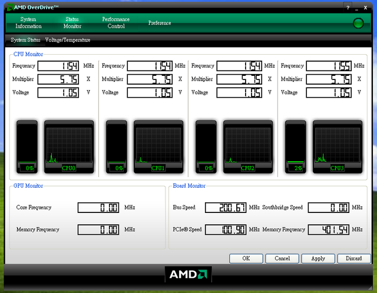Click the Apply button
The height and width of the screenshot is (293, 377).
pyautogui.click(x=318, y=258)
